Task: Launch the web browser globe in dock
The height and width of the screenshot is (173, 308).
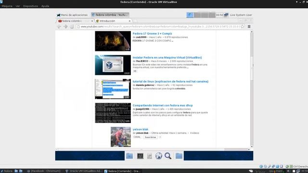Action: pyautogui.click(x=159, y=156)
